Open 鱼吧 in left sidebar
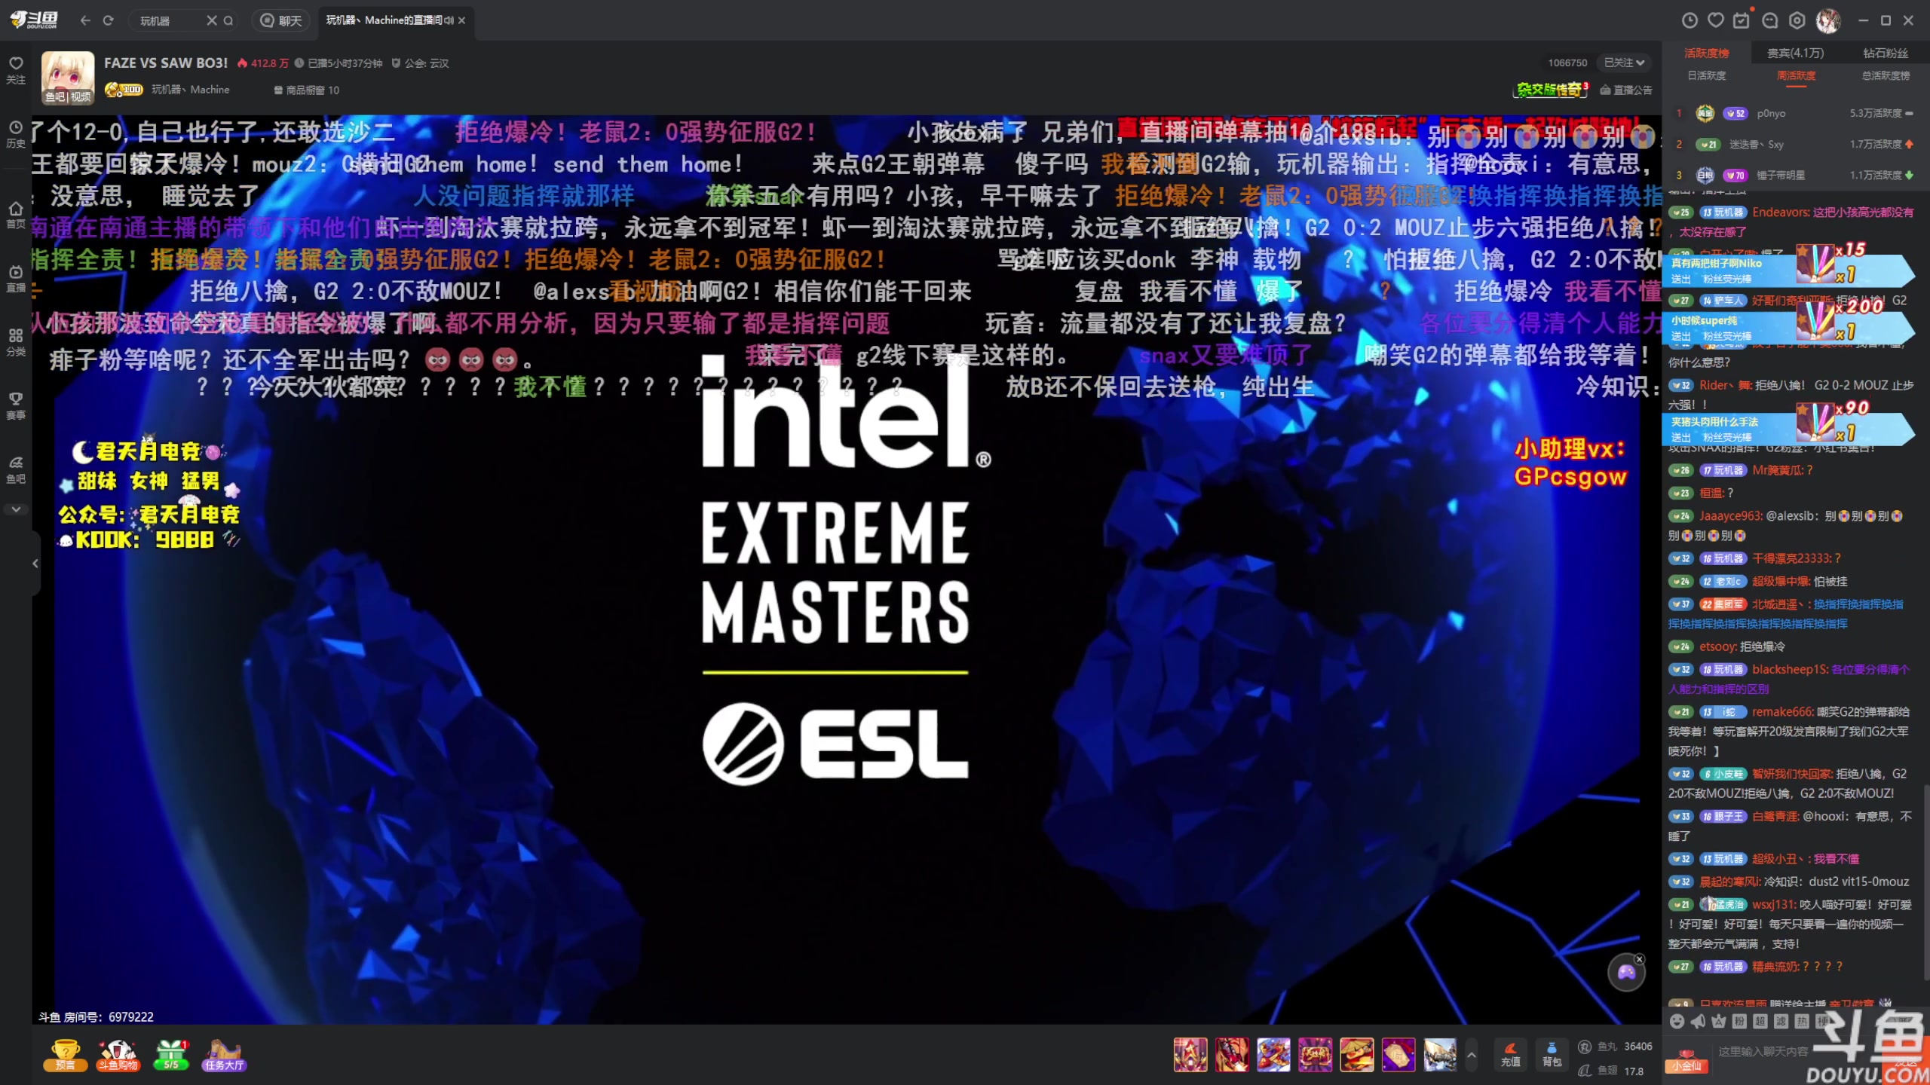The image size is (1930, 1085). coord(16,469)
